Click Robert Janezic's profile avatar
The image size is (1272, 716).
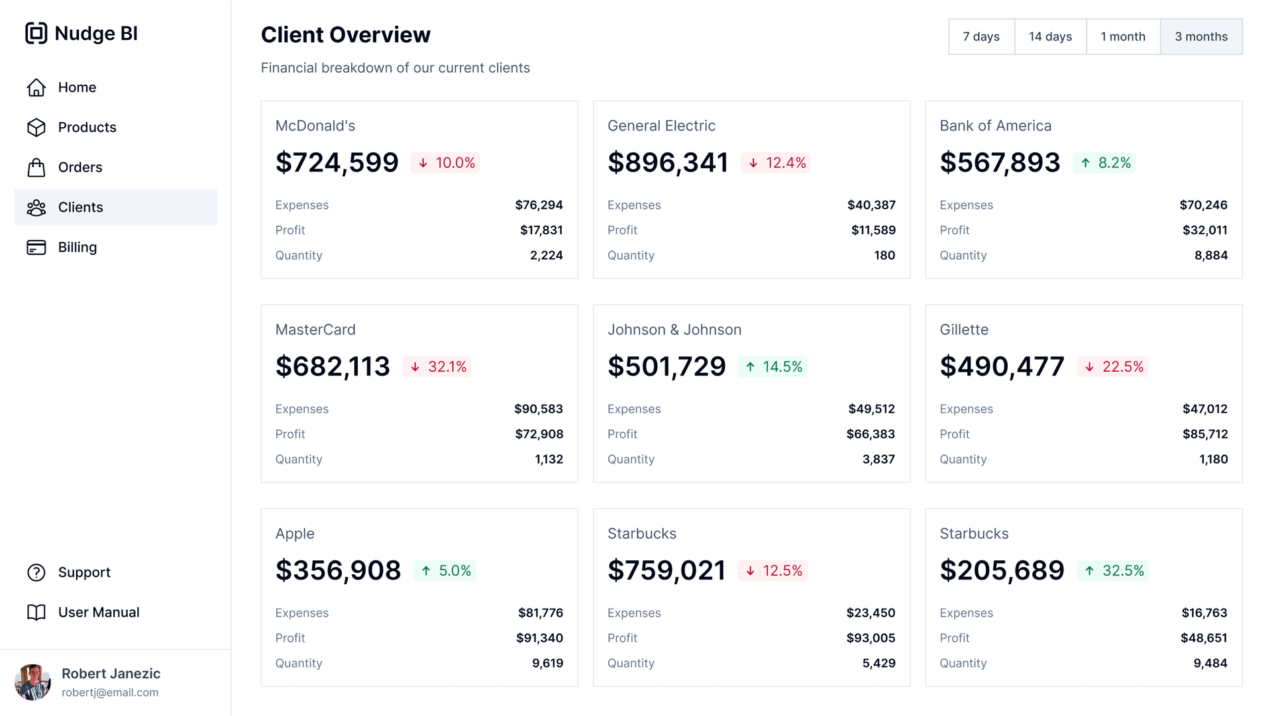coord(33,682)
